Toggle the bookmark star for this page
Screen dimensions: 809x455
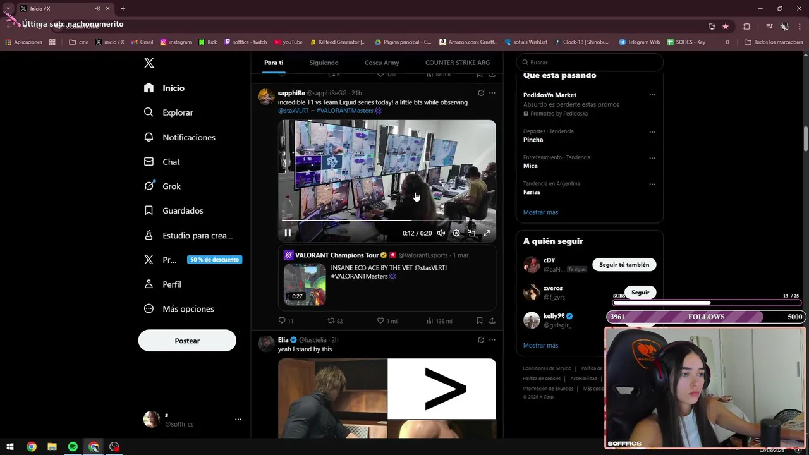pyautogui.click(x=726, y=27)
